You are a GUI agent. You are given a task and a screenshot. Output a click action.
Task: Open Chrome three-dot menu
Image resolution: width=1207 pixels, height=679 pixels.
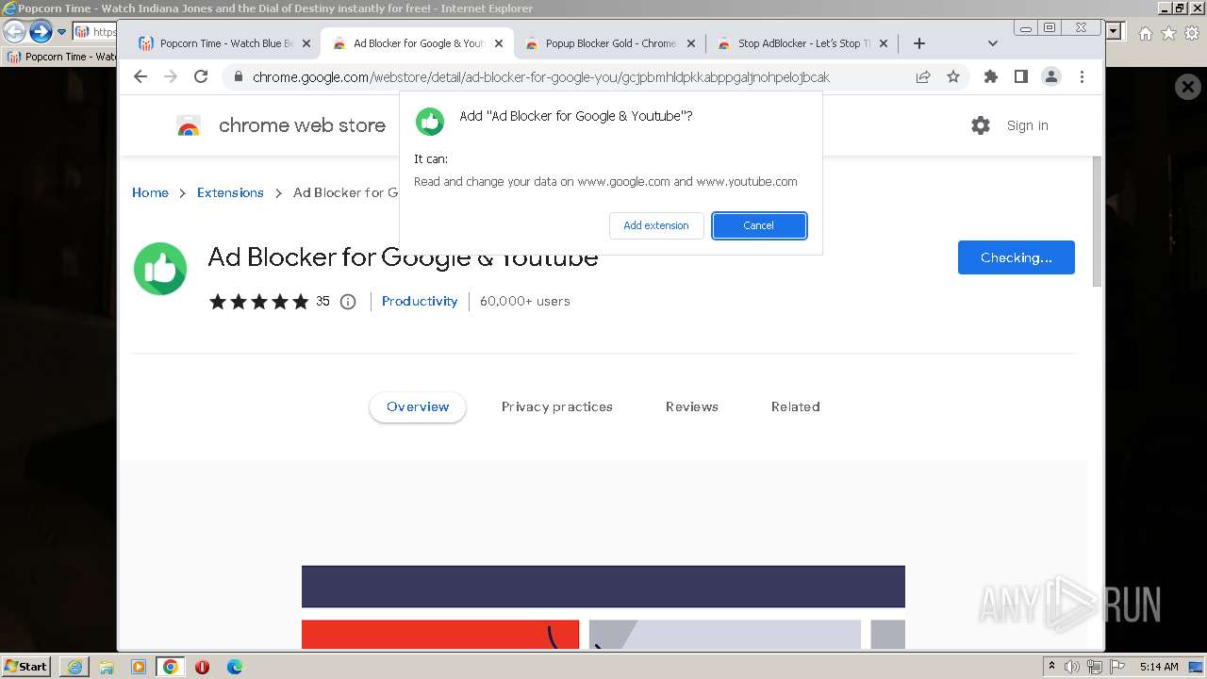coord(1082,77)
